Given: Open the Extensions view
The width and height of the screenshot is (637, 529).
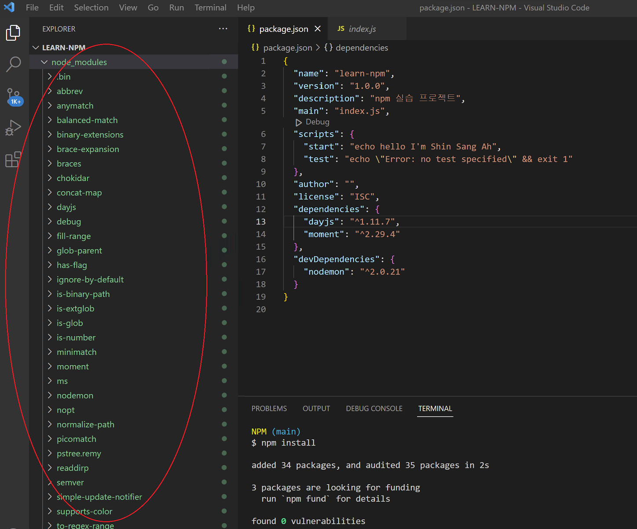Looking at the screenshot, I should point(13,159).
